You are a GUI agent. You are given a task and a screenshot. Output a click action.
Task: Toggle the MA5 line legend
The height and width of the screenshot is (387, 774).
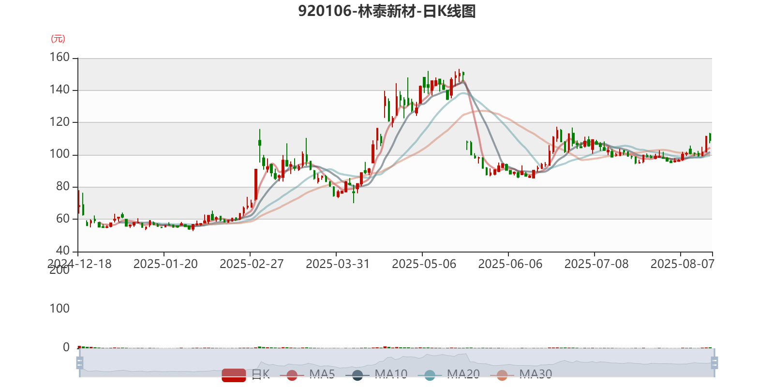307,374
